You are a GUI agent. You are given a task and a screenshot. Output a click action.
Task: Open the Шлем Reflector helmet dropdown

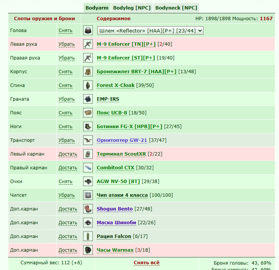coord(150,31)
